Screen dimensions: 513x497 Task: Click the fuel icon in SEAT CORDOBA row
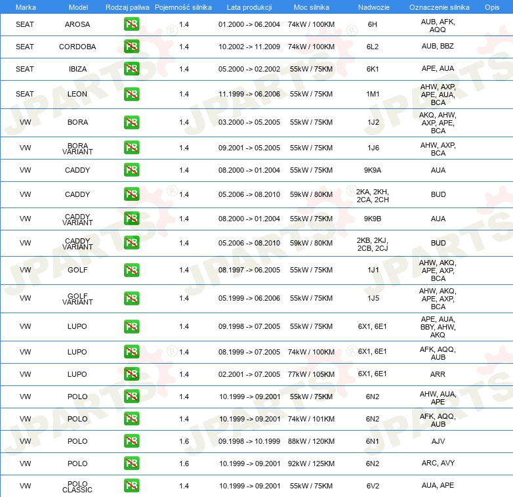point(131,47)
